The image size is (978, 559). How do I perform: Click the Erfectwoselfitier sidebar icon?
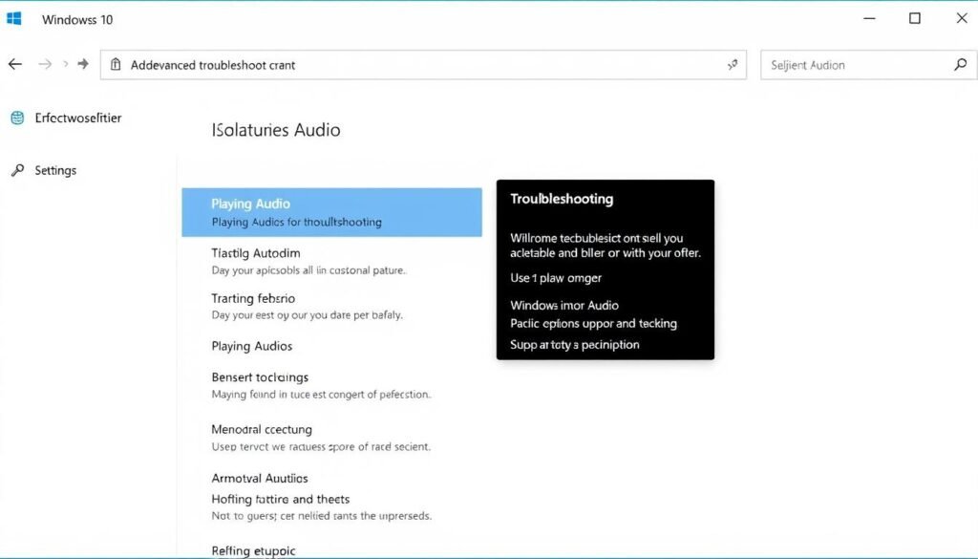17,118
